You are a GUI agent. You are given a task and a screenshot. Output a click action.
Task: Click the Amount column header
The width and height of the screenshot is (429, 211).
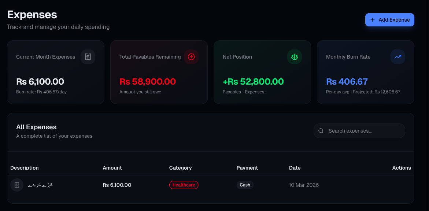[112, 168]
